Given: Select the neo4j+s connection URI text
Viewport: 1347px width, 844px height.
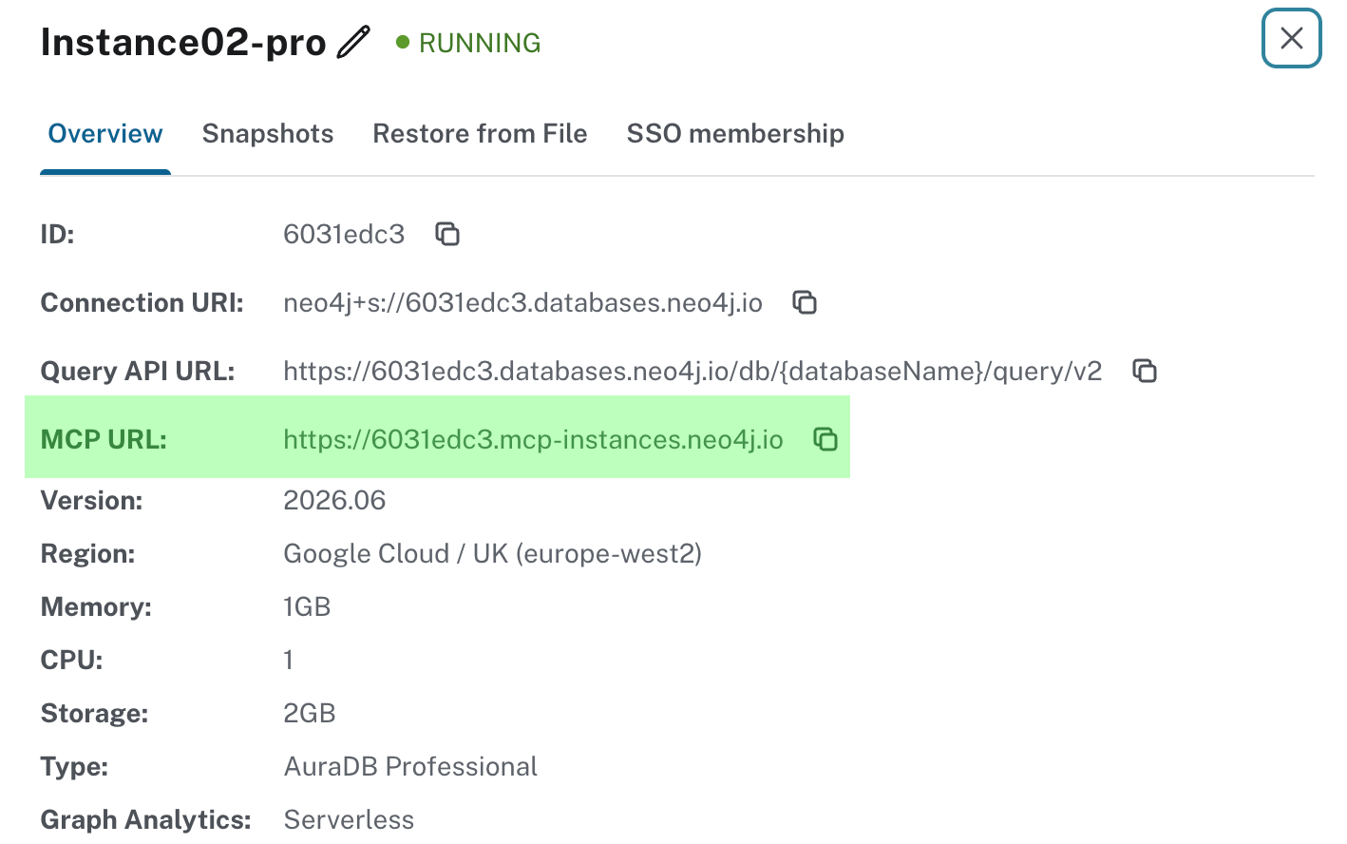Looking at the screenshot, I should [x=523, y=302].
